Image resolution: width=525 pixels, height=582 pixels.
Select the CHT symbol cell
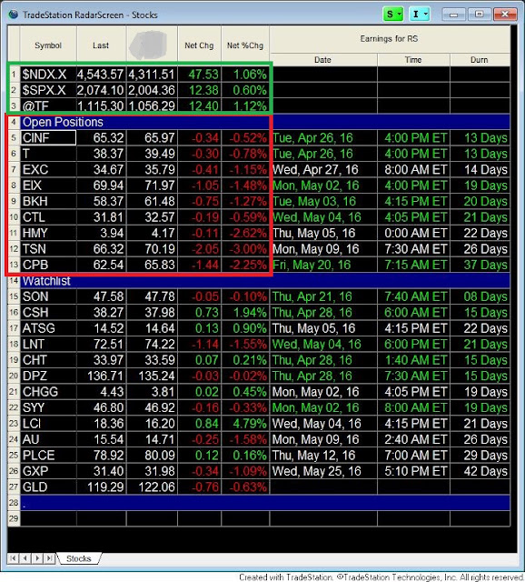coord(48,360)
